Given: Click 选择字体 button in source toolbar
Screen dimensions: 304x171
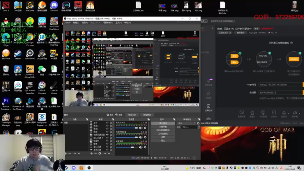Looking at the screenshot, I should click(132, 115).
